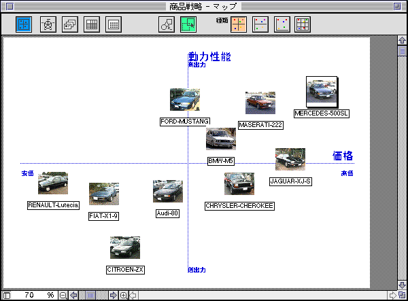Image resolution: width=408 pixels, height=301 pixels.
Task: Select the MASERATI-222 car thumbnail
Action: pos(260,103)
